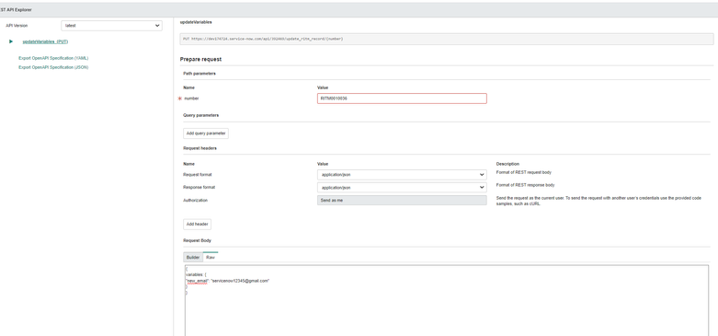Image resolution: width=718 pixels, height=336 pixels.
Task: Click the Send as me authorization field
Action: point(402,201)
